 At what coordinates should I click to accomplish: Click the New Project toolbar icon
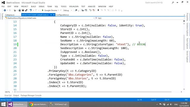click(15, 10)
